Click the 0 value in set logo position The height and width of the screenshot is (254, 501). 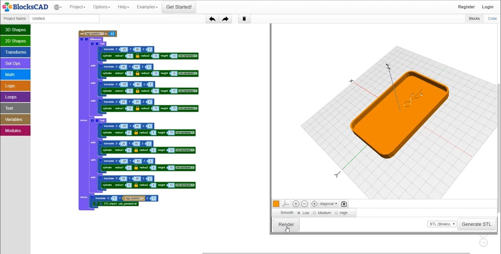[112, 34]
